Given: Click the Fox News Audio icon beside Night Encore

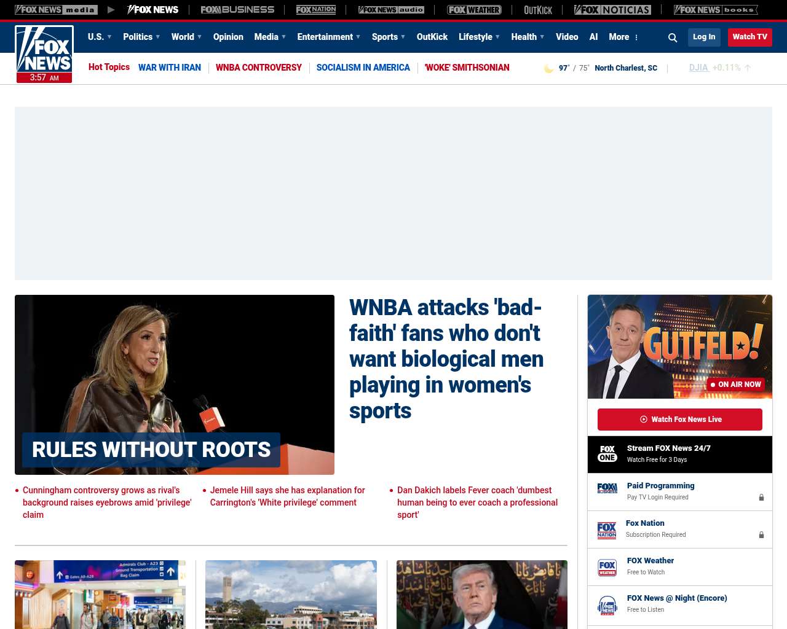Looking at the screenshot, I should pyautogui.click(x=607, y=605).
